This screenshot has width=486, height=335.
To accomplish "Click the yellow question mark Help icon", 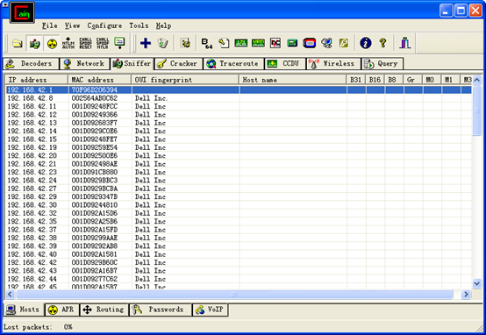I will coord(383,43).
